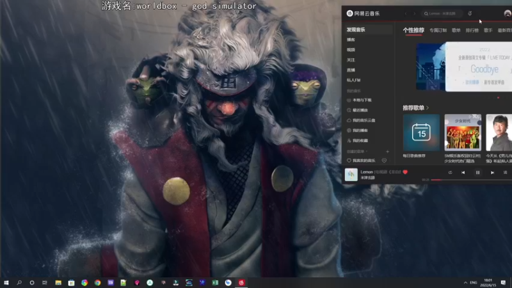
Task: Switch to the 排行榜 tab
Action: point(472,30)
